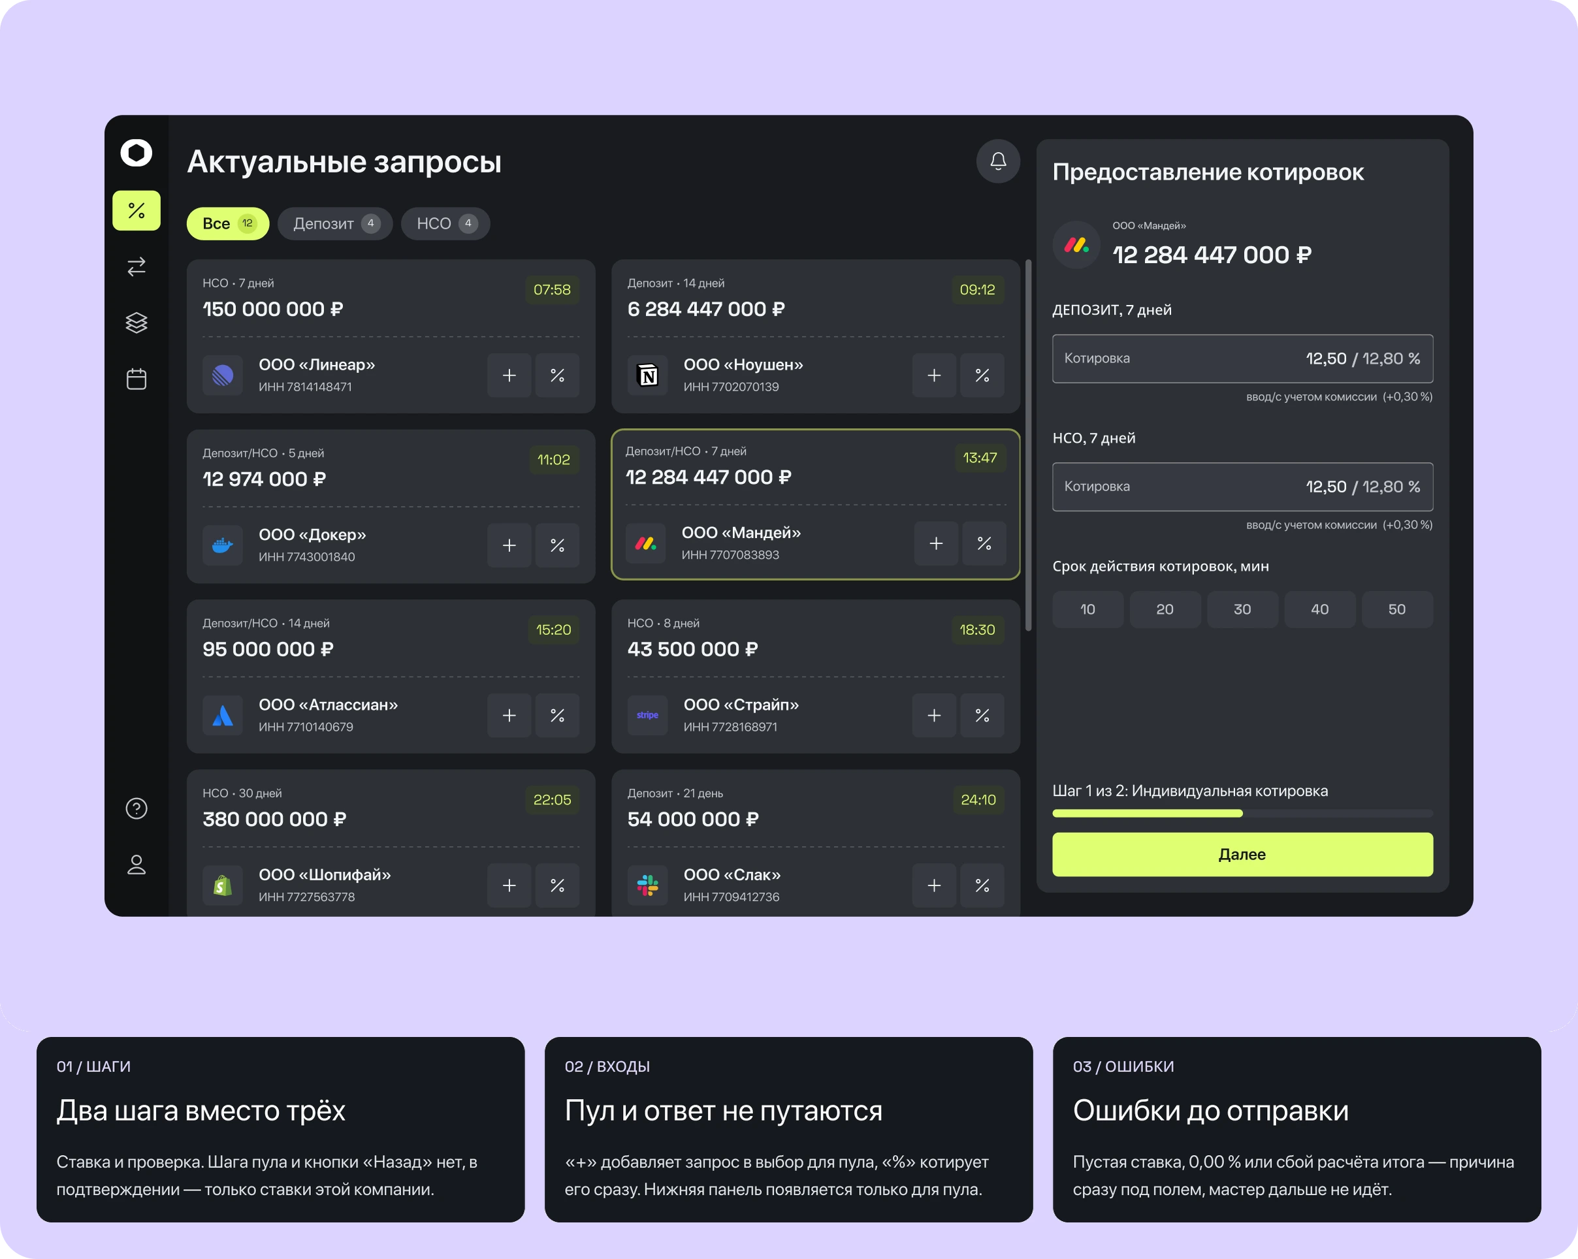Click the requests list scrollbar
Viewport: 1578px width, 1259px height.
(1028, 445)
